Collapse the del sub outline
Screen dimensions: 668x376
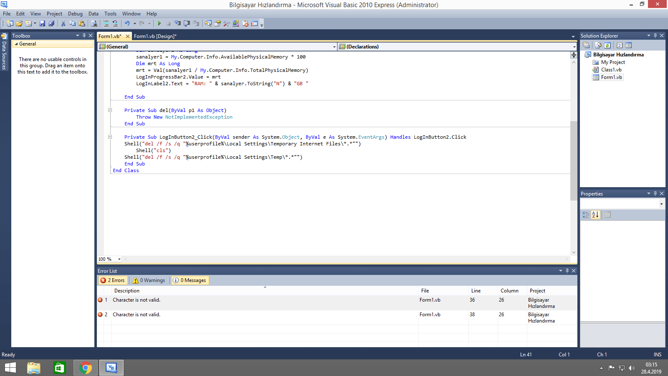pos(110,110)
